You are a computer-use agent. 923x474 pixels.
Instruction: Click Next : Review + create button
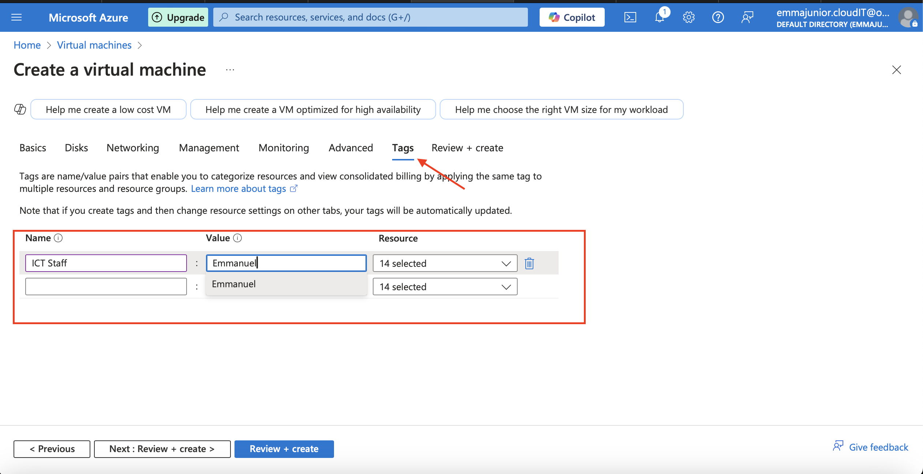coord(162,449)
